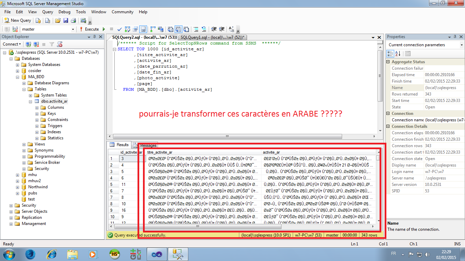Open the Community menu
This screenshot has width=465, height=261.
point(123,12)
